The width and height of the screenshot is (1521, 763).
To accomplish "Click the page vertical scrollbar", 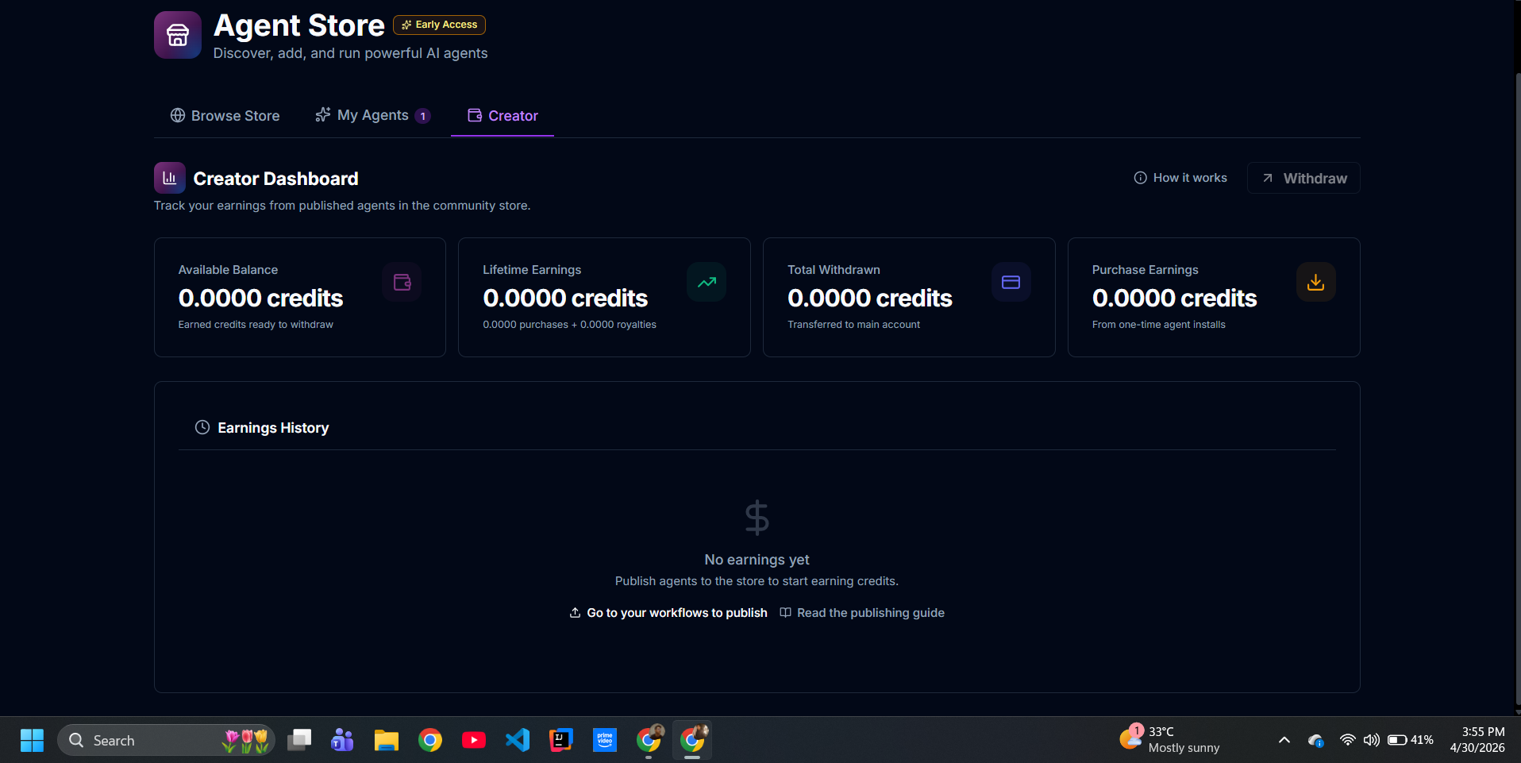I will (1518, 389).
